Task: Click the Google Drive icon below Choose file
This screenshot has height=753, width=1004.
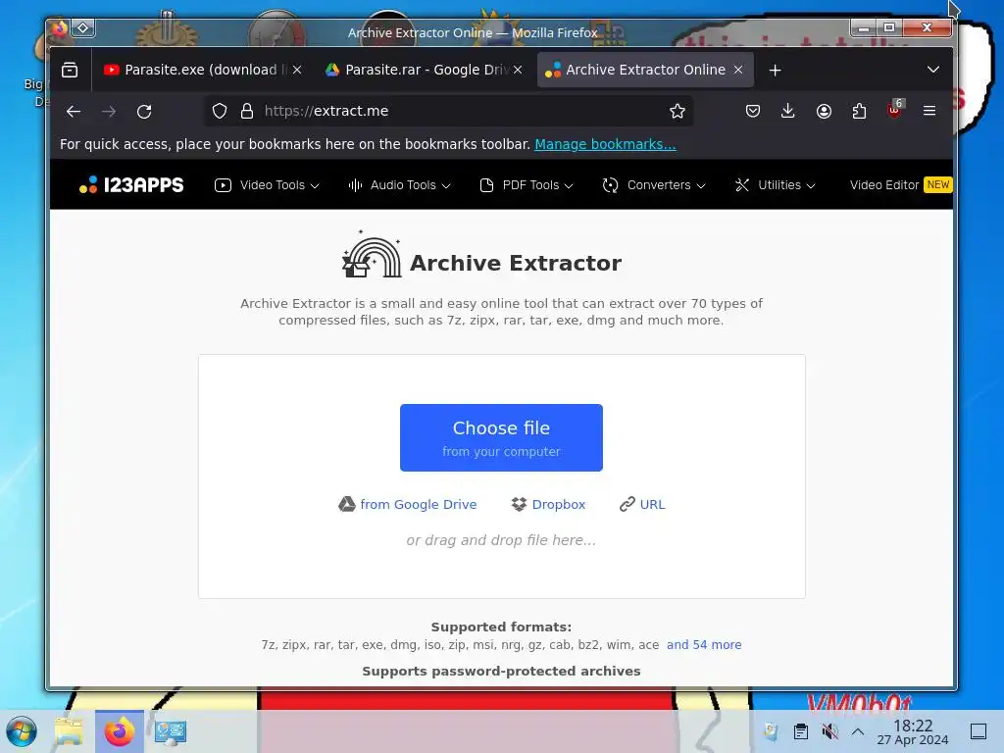Action: pyautogui.click(x=347, y=505)
